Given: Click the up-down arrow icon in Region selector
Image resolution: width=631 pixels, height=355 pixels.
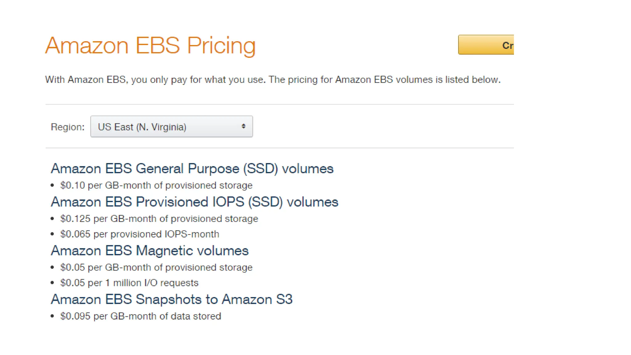Looking at the screenshot, I should tap(243, 126).
